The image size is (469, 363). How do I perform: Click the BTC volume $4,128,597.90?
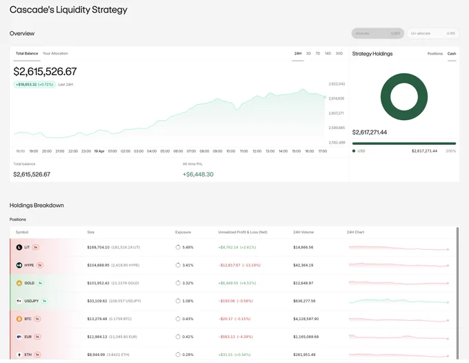point(306,319)
